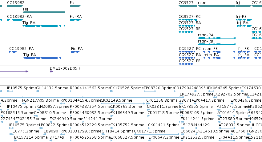Click the CK01771.5prime EST label
This screenshot has height=142, width=262.
coord(150,132)
